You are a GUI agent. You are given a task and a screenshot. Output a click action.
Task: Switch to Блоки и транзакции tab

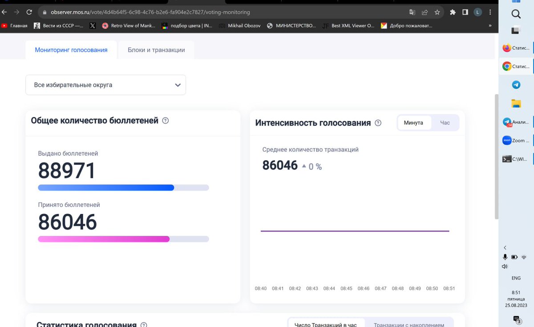(x=156, y=50)
